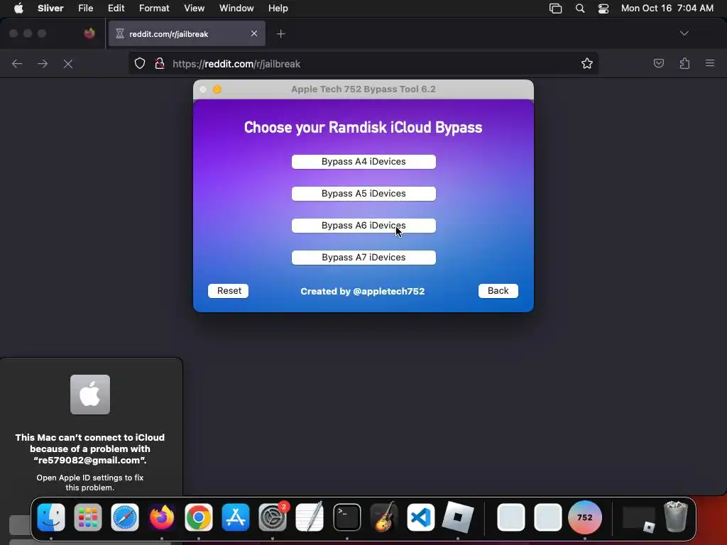The width and height of the screenshot is (727, 545).
Task: Stop loading the page in Firefox
Action: 68,64
